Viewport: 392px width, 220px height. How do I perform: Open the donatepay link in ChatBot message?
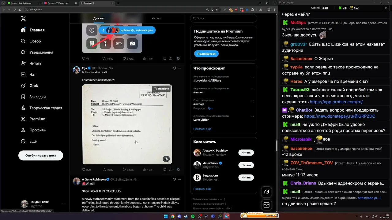click(340, 116)
